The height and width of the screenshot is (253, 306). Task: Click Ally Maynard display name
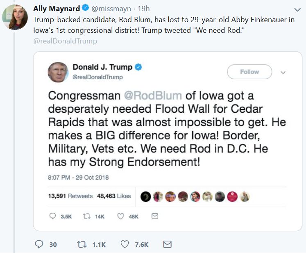coord(57,9)
